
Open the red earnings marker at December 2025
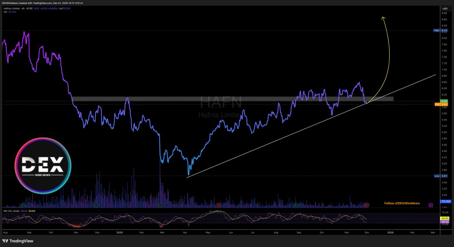click(367, 205)
